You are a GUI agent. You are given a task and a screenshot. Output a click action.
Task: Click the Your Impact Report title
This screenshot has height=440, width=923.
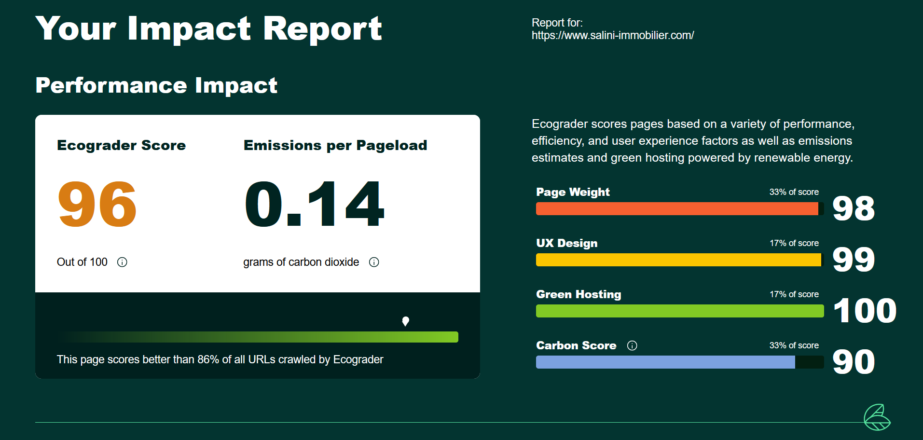tap(209, 29)
